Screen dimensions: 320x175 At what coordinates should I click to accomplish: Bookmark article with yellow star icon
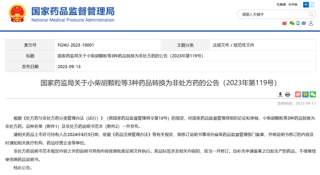[x=305, y=94]
